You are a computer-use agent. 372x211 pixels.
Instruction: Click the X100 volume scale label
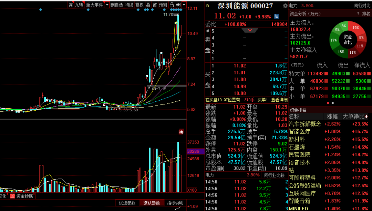click(192, 190)
